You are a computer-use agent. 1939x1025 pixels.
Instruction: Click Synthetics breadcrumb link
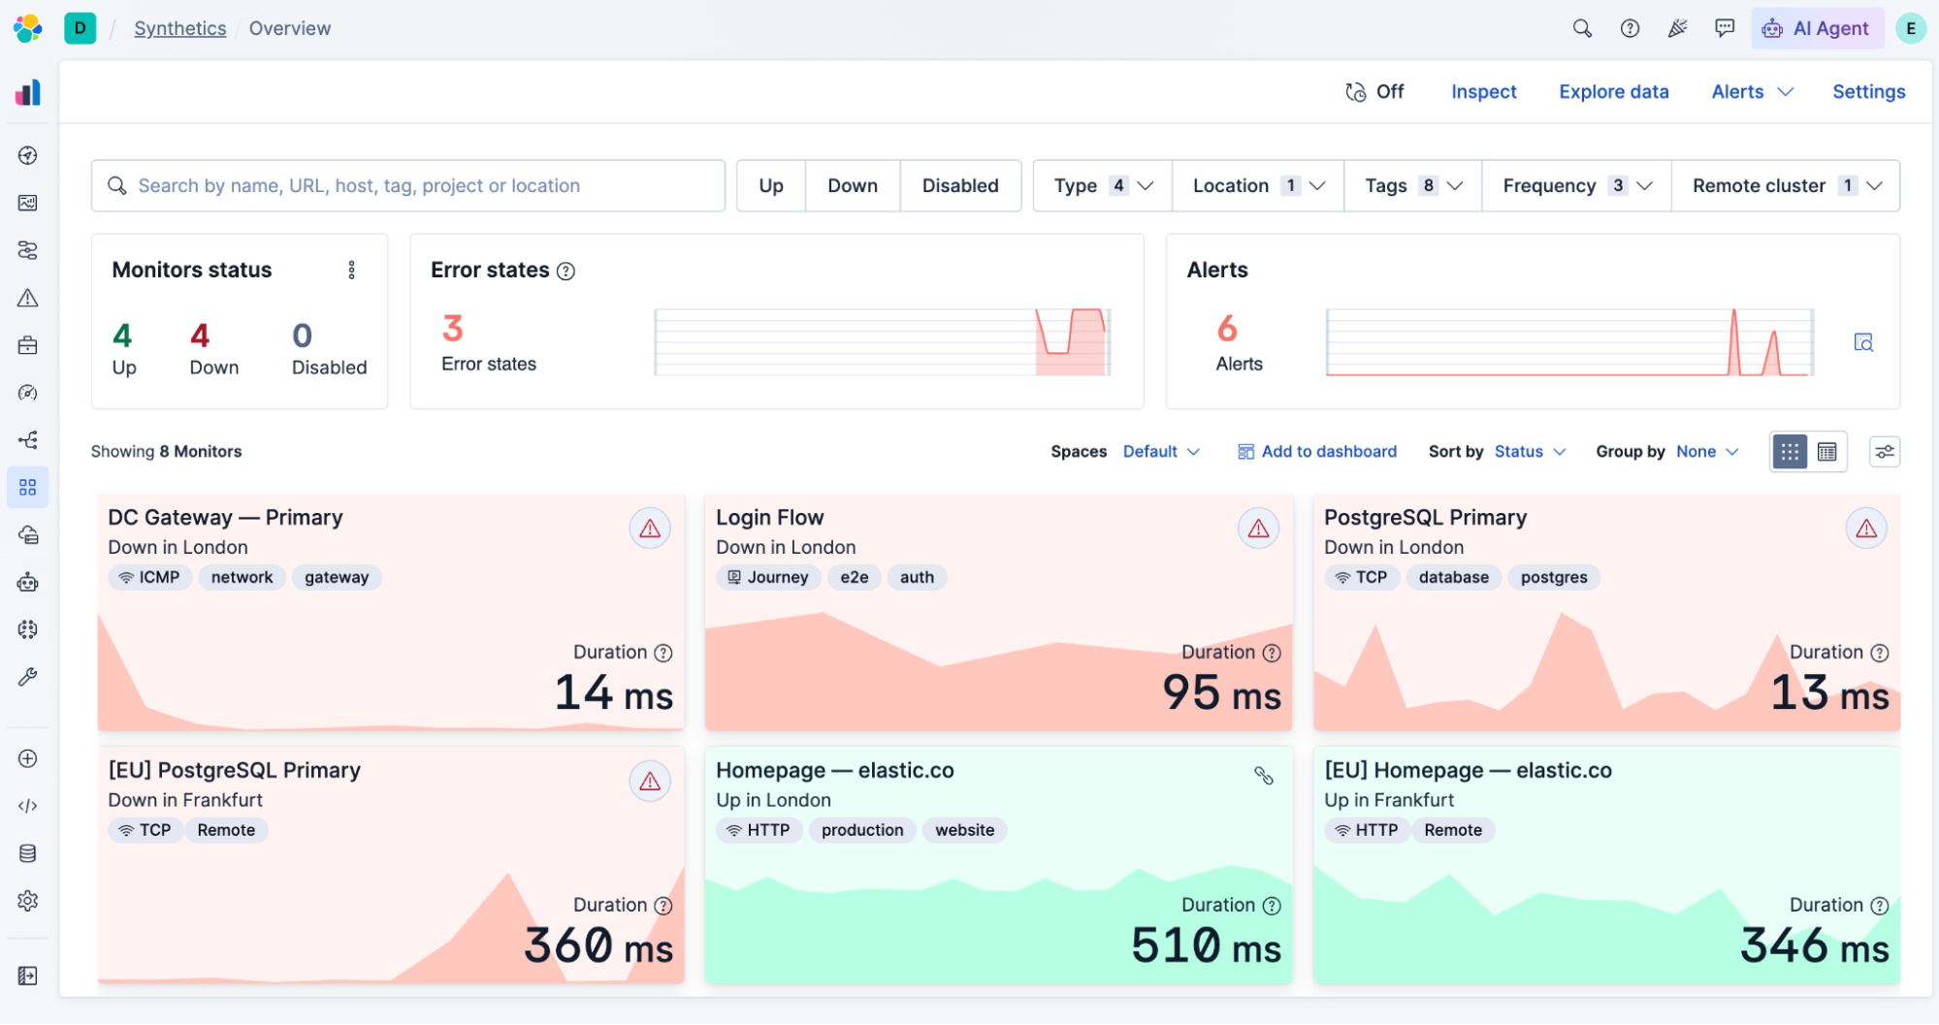click(x=179, y=28)
